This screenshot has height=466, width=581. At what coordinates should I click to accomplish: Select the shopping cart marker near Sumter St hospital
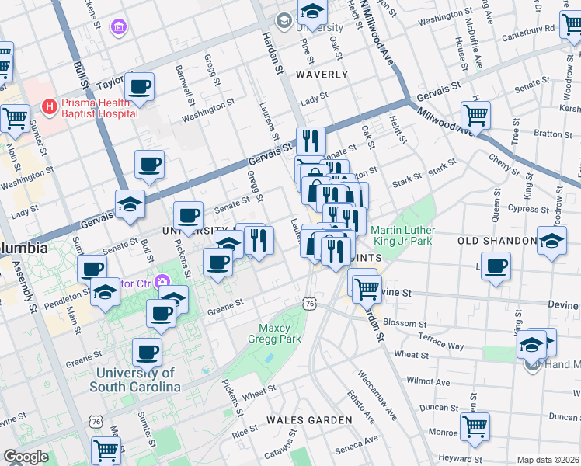pos(16,121)
